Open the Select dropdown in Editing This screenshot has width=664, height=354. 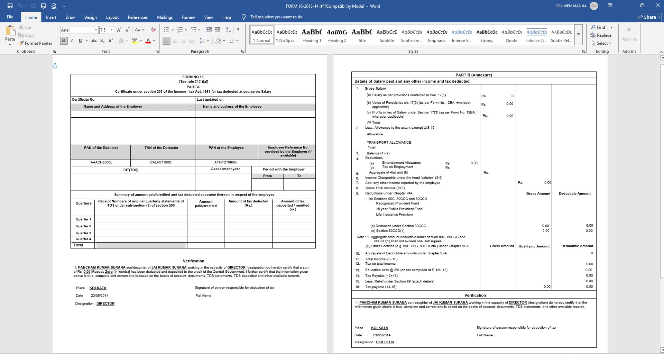coord(601,43)
